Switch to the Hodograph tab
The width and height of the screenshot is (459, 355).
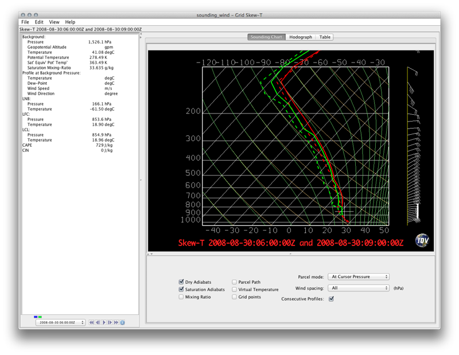[301, 37]
